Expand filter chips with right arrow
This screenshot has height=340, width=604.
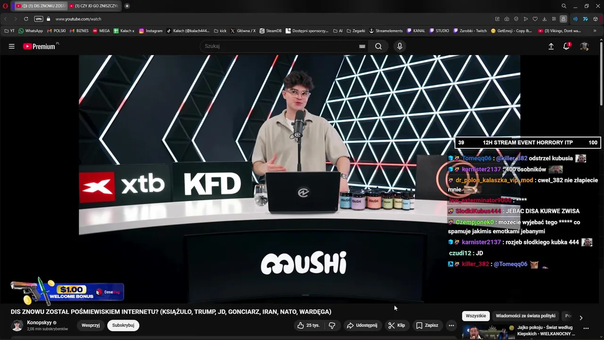tap(581, 318)
